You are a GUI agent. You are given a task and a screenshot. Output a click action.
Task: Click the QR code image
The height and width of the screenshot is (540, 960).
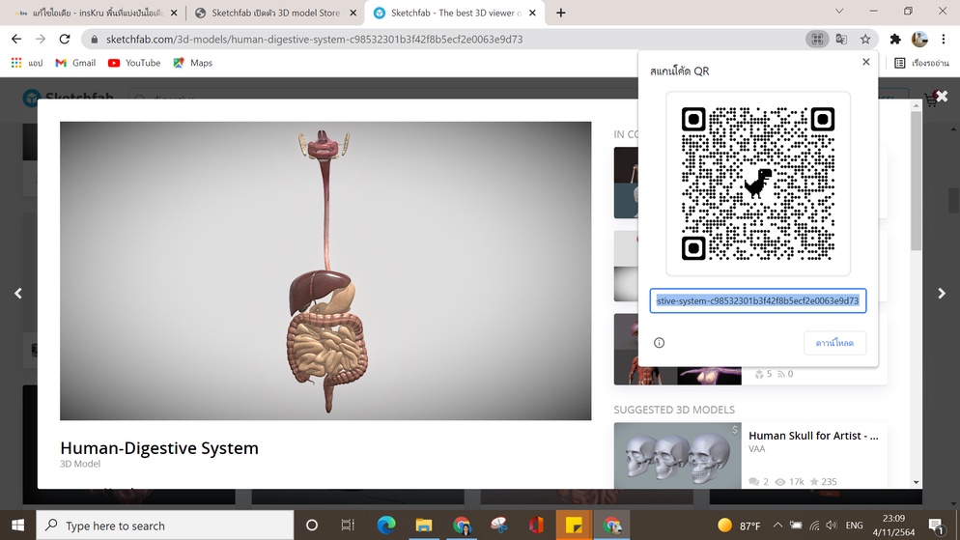coord(758,184)
